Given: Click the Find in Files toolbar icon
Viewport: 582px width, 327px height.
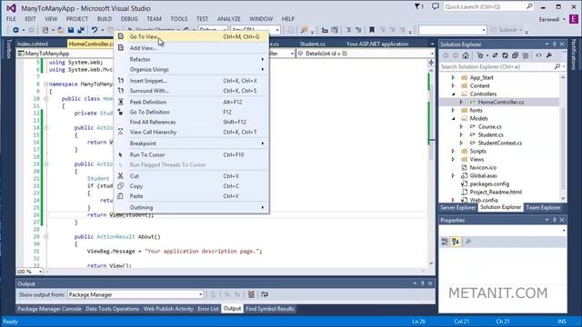Looking at the screenshot, I should (x=305, y=30).
